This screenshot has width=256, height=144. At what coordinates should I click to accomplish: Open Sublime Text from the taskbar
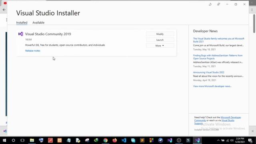[142, 140]
